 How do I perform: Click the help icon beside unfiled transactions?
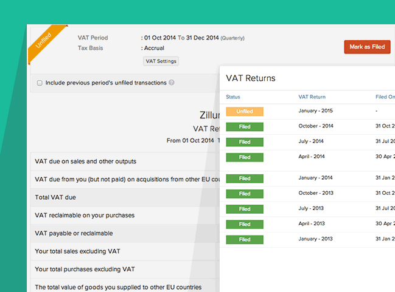point(172,83)
